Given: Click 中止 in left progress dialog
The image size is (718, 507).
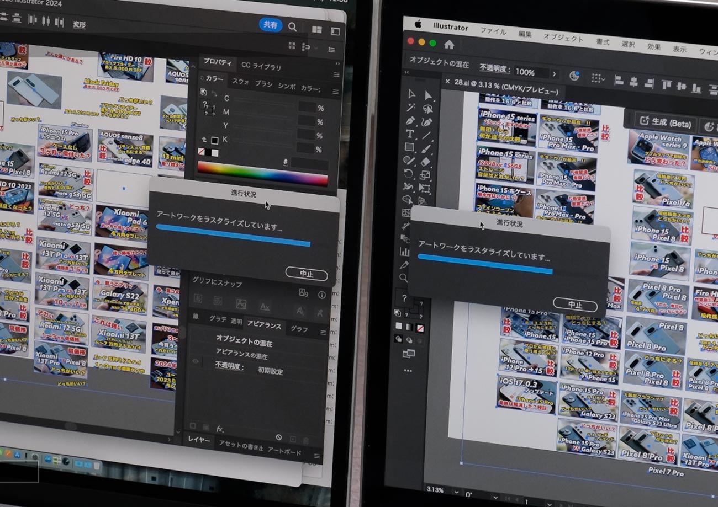Looking at the screenshot, I should click(307, 274).
